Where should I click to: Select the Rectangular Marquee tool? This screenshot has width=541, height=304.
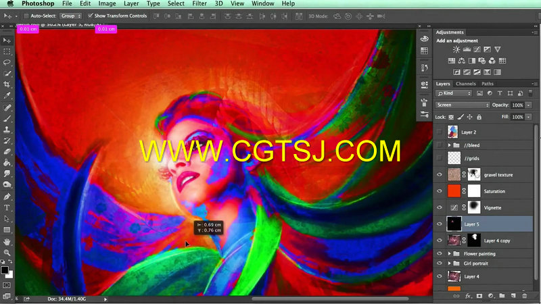click(x=7, y=52)
